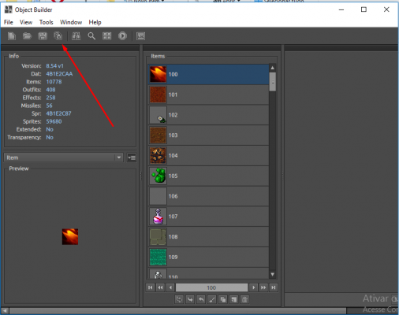Select item 108 in the Items list

[x=208, y=237]
